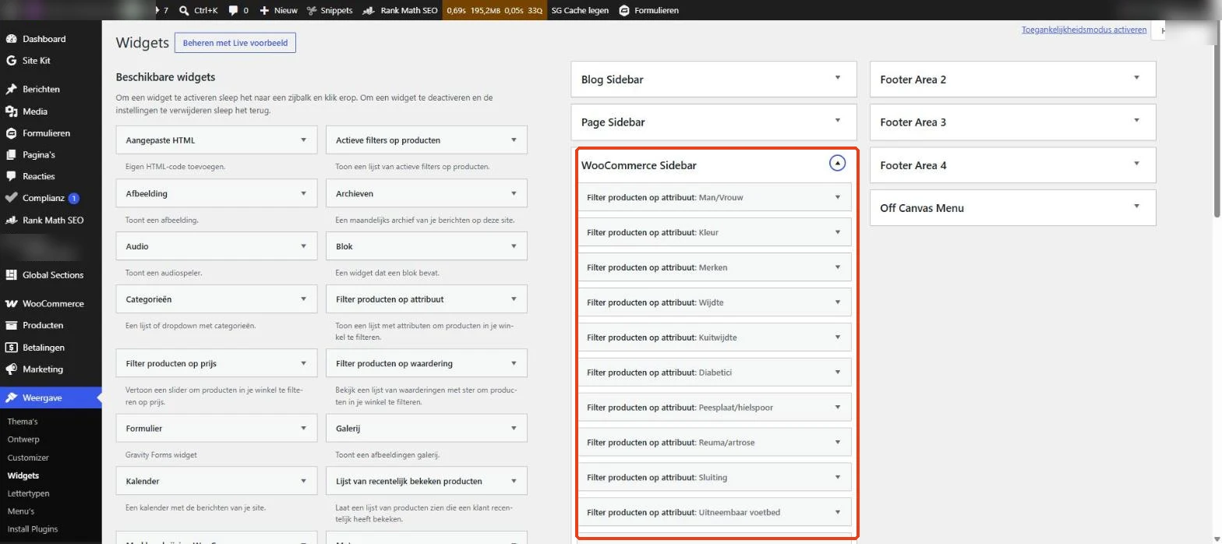The width and height of the screenshot is (1222, 544).
Task: Expand Footer Area 3
Action: pos(1136,121)
